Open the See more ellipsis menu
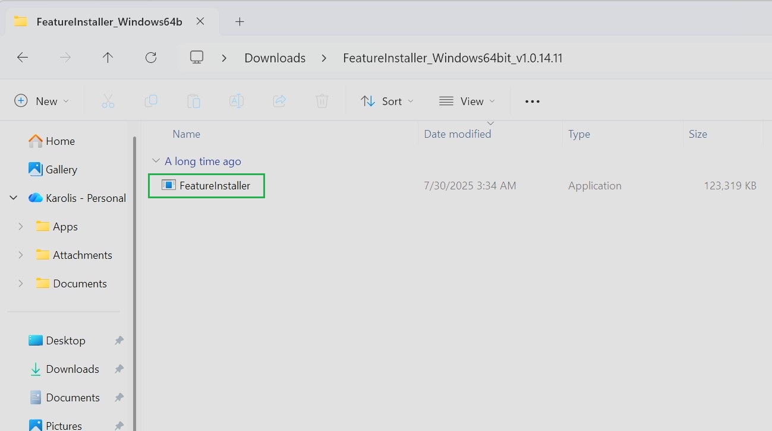The height and width of the screenshot is (431, 772). coord(532,102)
